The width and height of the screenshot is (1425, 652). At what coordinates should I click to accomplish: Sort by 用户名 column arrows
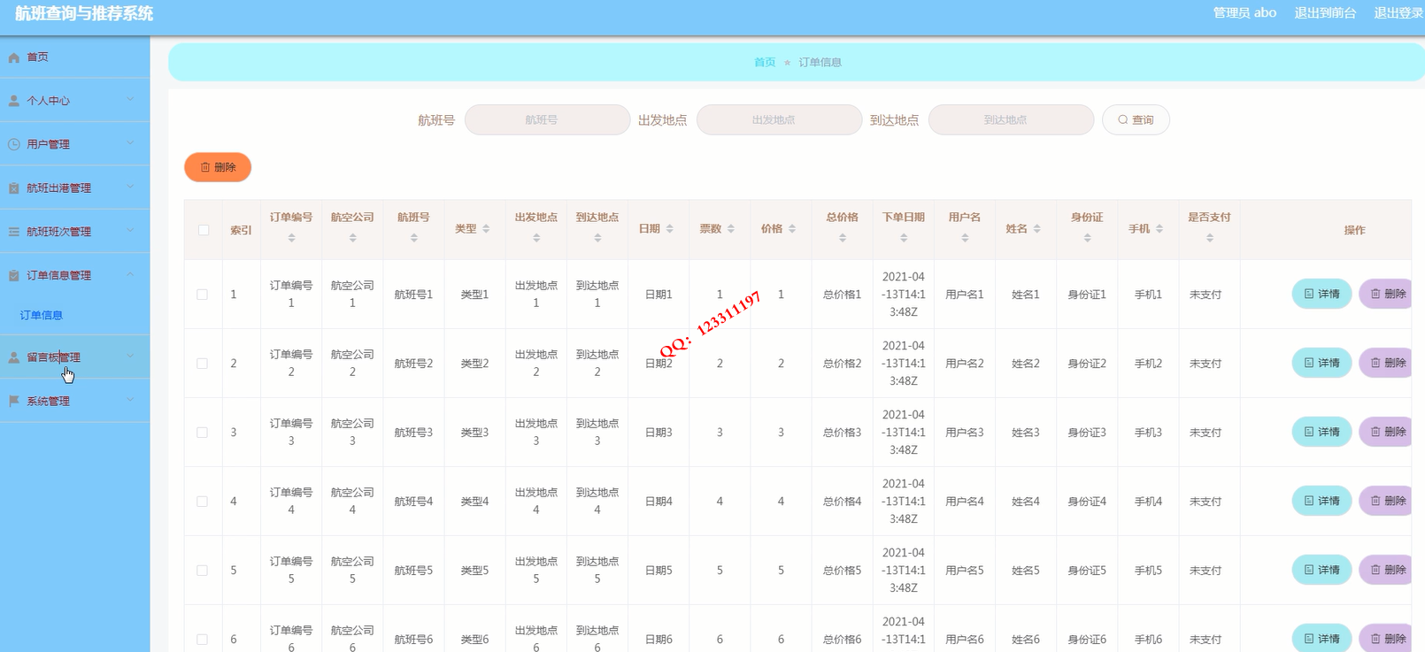point(965,238)
